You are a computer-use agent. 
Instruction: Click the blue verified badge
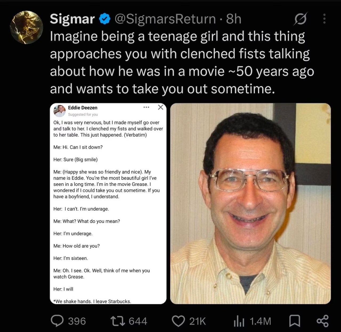(105, 19)
